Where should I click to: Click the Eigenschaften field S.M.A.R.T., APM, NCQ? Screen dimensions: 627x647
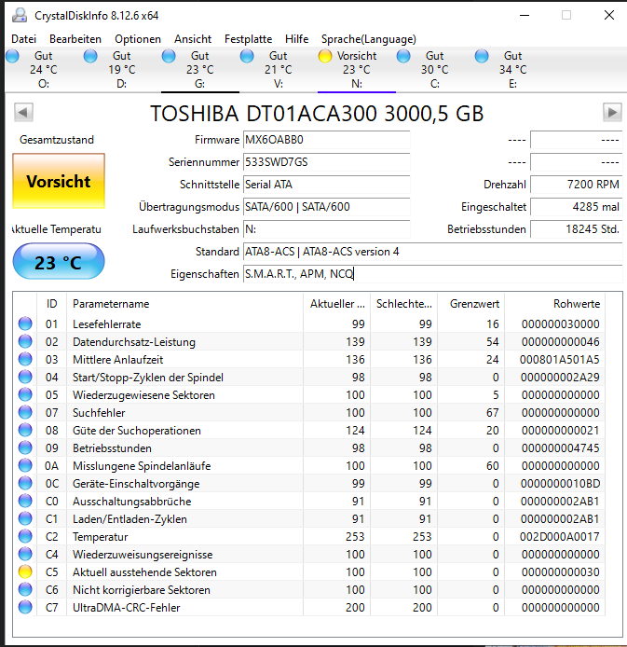(x=432, y=274)
